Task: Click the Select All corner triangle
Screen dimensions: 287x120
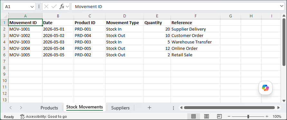Action: pos(6,16)
